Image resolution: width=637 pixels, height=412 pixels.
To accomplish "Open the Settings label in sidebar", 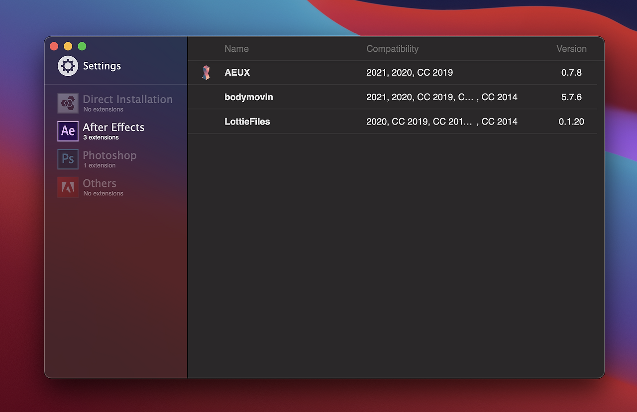I will pos(102,66).
